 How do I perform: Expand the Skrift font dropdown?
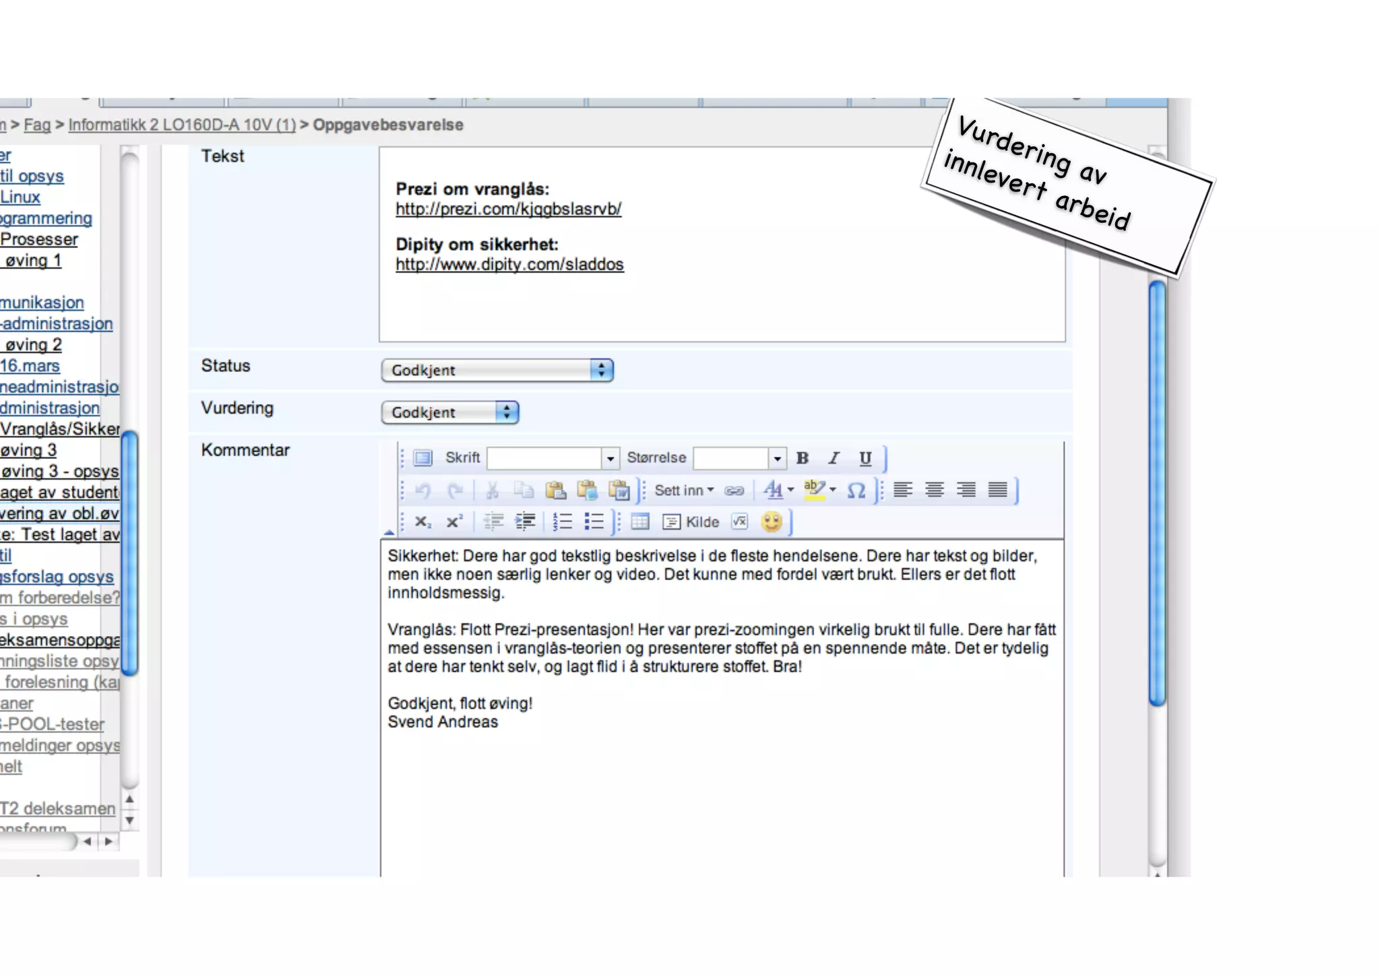pyautogui.click(x=610, y=458)
